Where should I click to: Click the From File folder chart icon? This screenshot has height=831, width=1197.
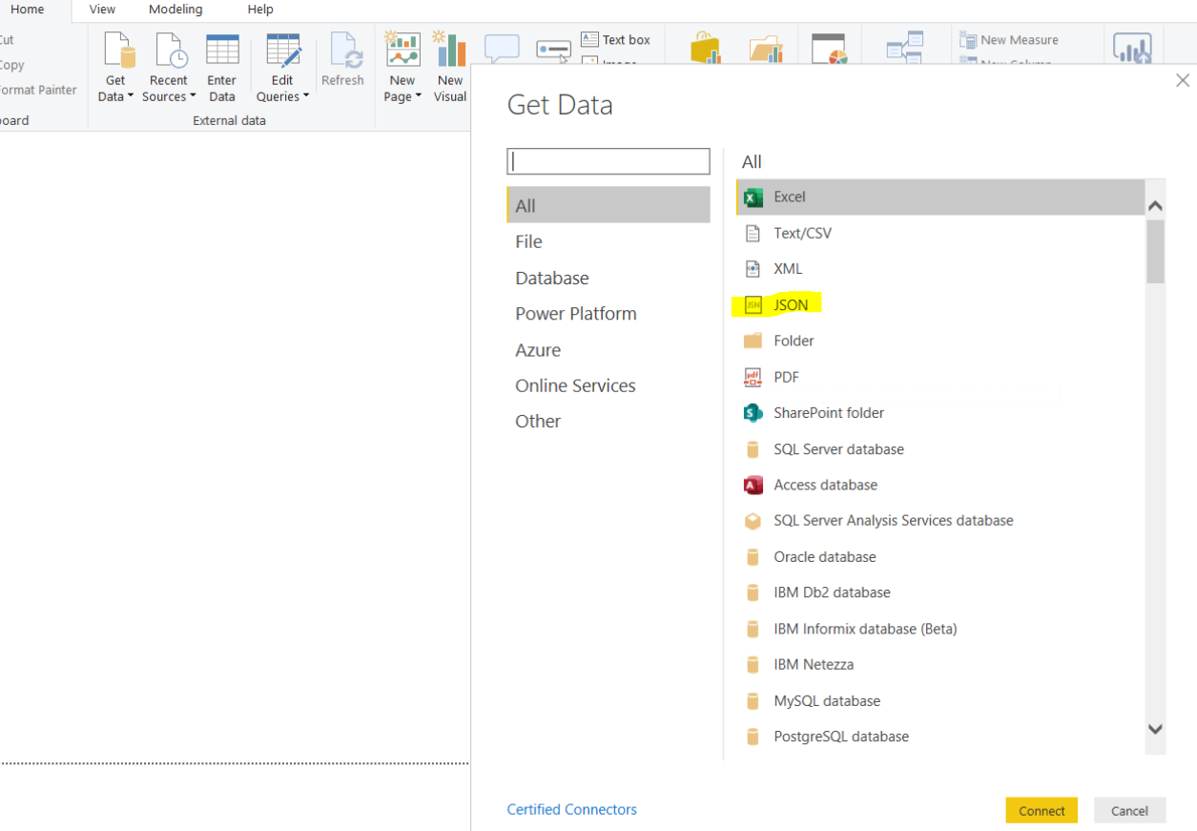point(765,49)
